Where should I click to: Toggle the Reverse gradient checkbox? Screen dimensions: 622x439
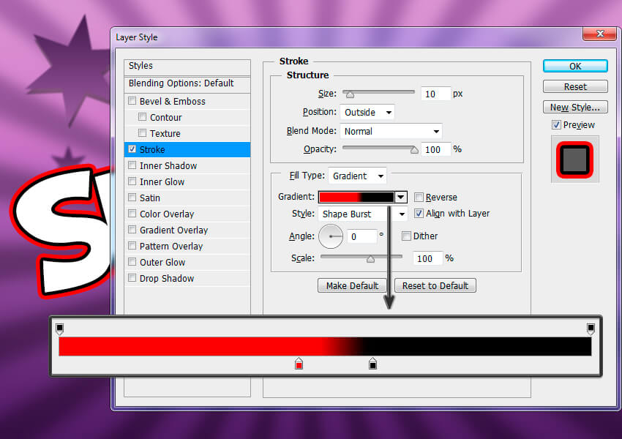coord(419,198)
